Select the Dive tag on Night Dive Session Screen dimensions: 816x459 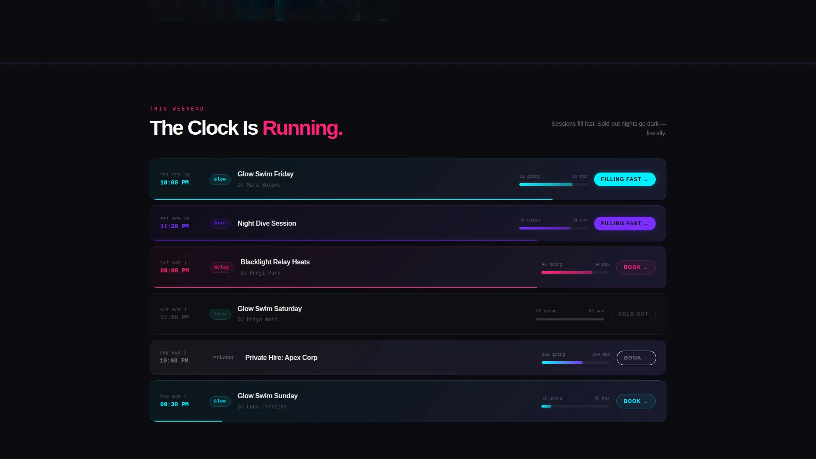click(220, 223)
